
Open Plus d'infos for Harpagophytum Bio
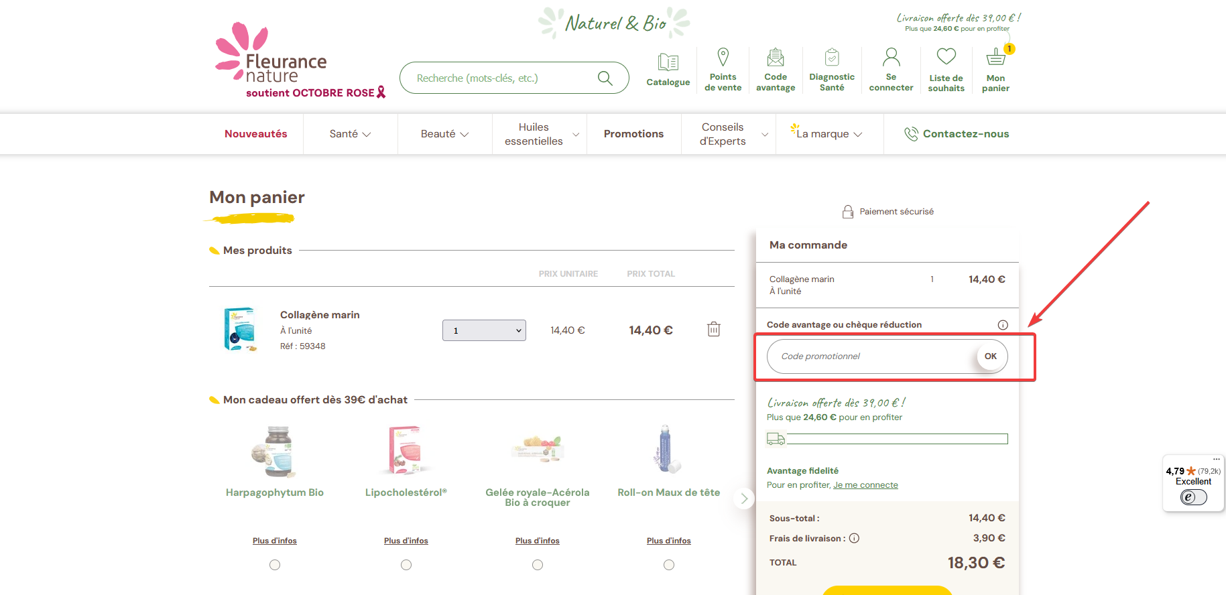point(275,541)
